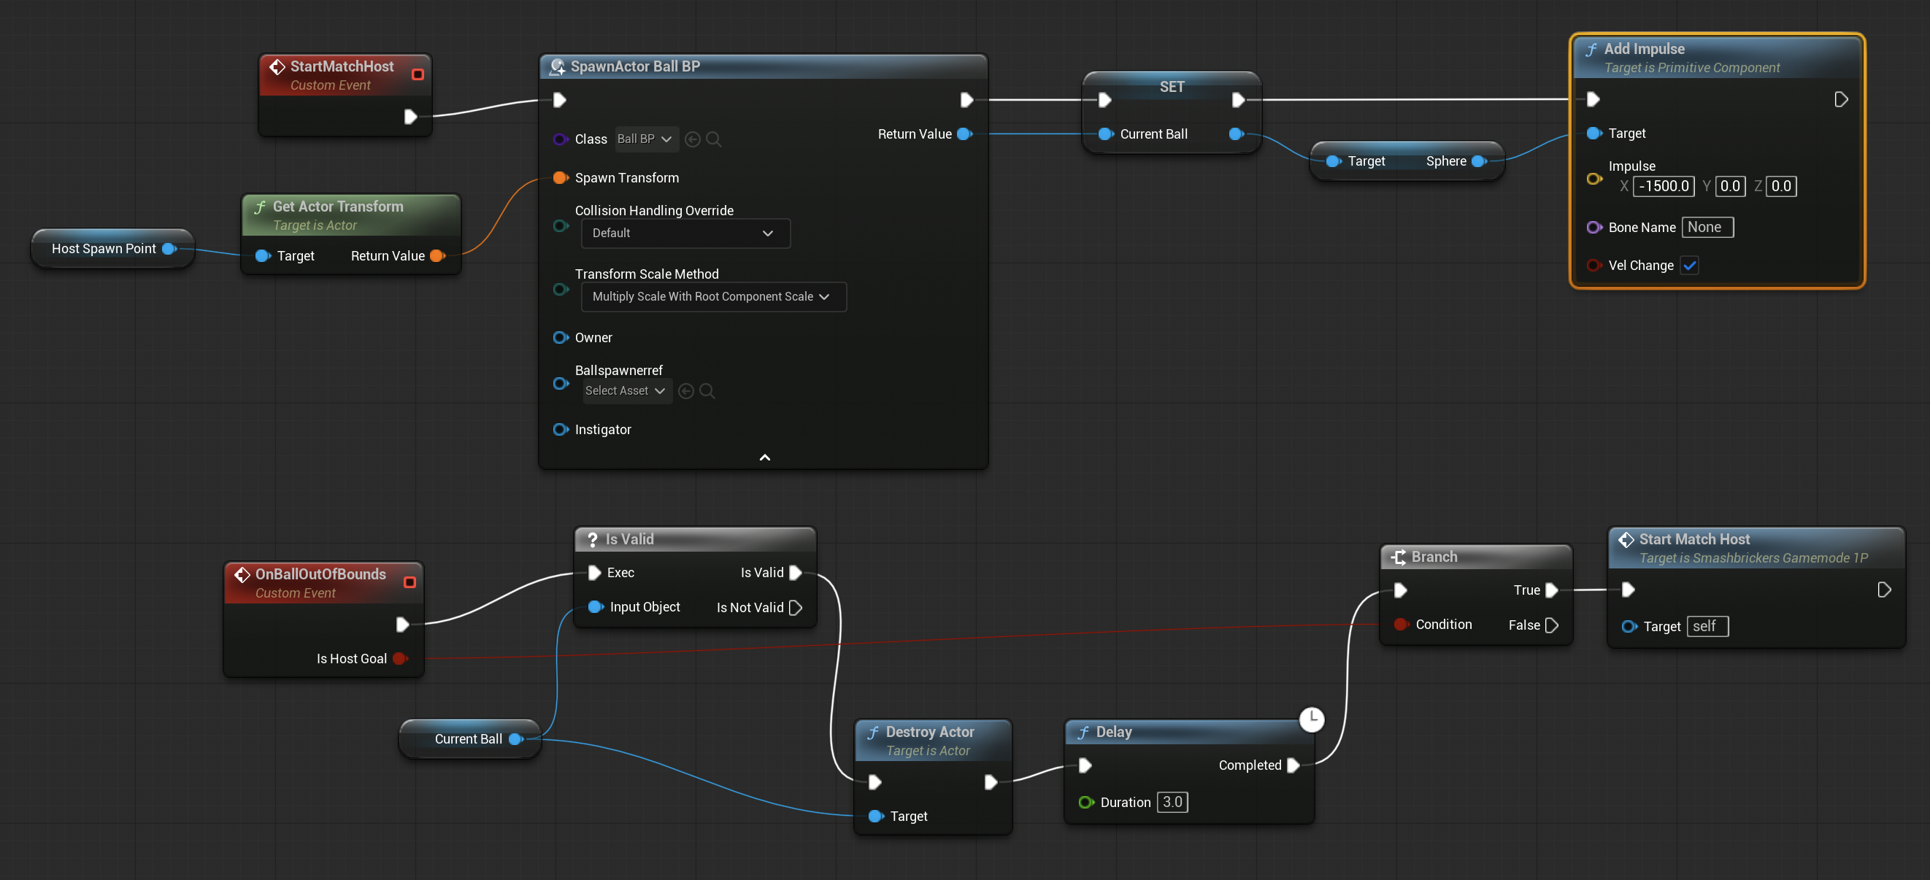
Task: Click the Instigator input pin
Action: 560,429
